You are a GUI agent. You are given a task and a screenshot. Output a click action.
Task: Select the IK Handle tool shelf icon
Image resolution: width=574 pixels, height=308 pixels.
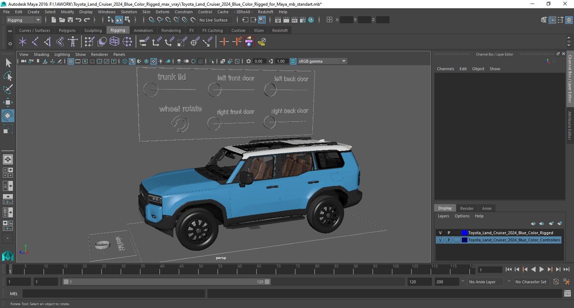47,42
